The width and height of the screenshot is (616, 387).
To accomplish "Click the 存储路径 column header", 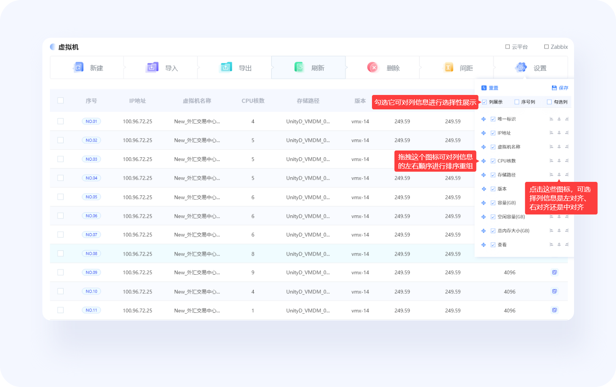I will click(x=308, y=101).
